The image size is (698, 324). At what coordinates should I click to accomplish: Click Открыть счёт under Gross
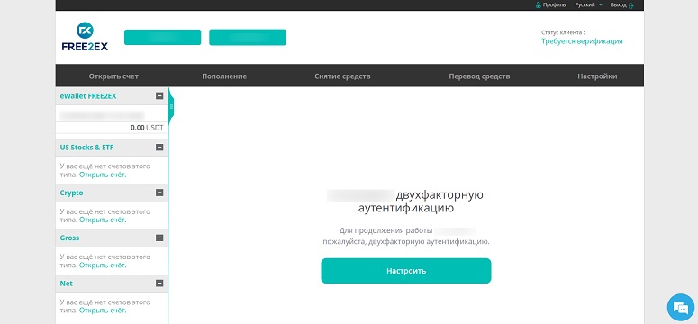point(103,265)
